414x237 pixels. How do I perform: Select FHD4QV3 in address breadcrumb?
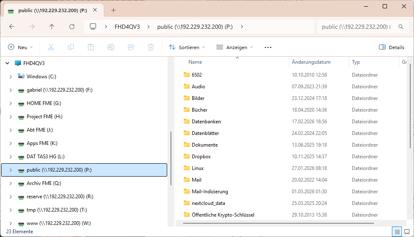(x=127, y=27)
